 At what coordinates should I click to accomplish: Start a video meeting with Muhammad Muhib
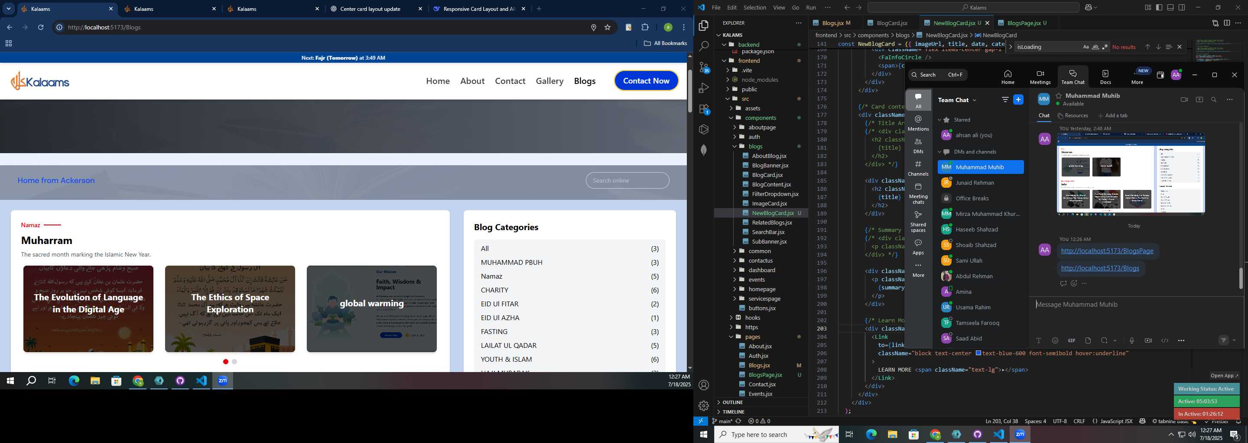point(1184,100)
